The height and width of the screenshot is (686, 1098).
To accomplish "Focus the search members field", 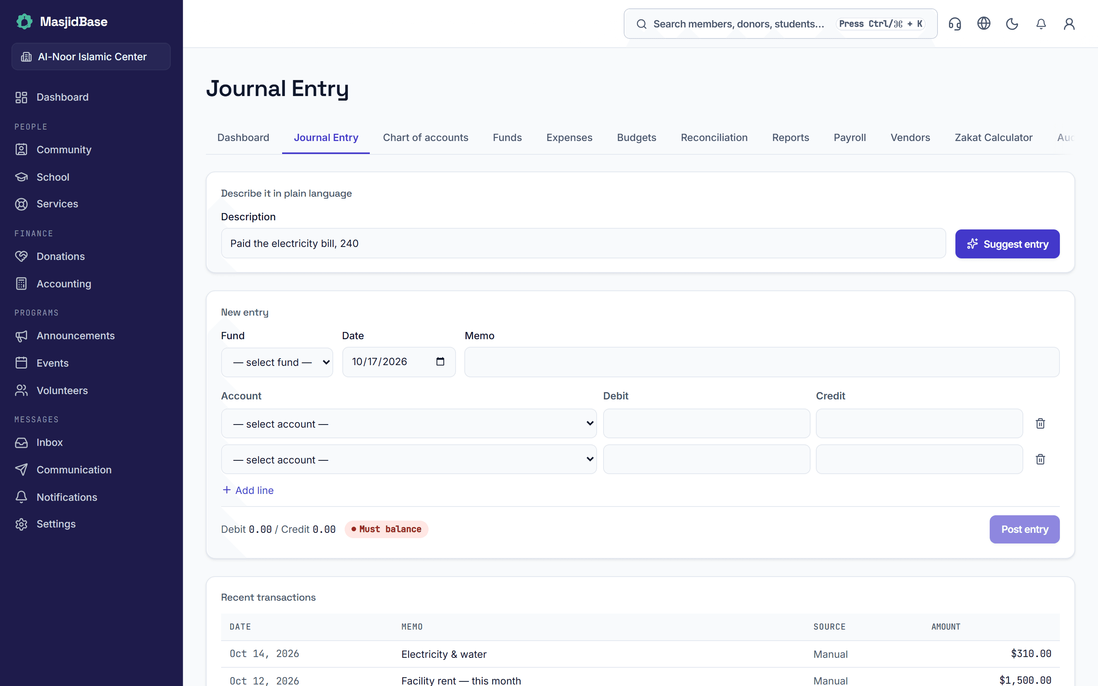I will pos(780,24).
